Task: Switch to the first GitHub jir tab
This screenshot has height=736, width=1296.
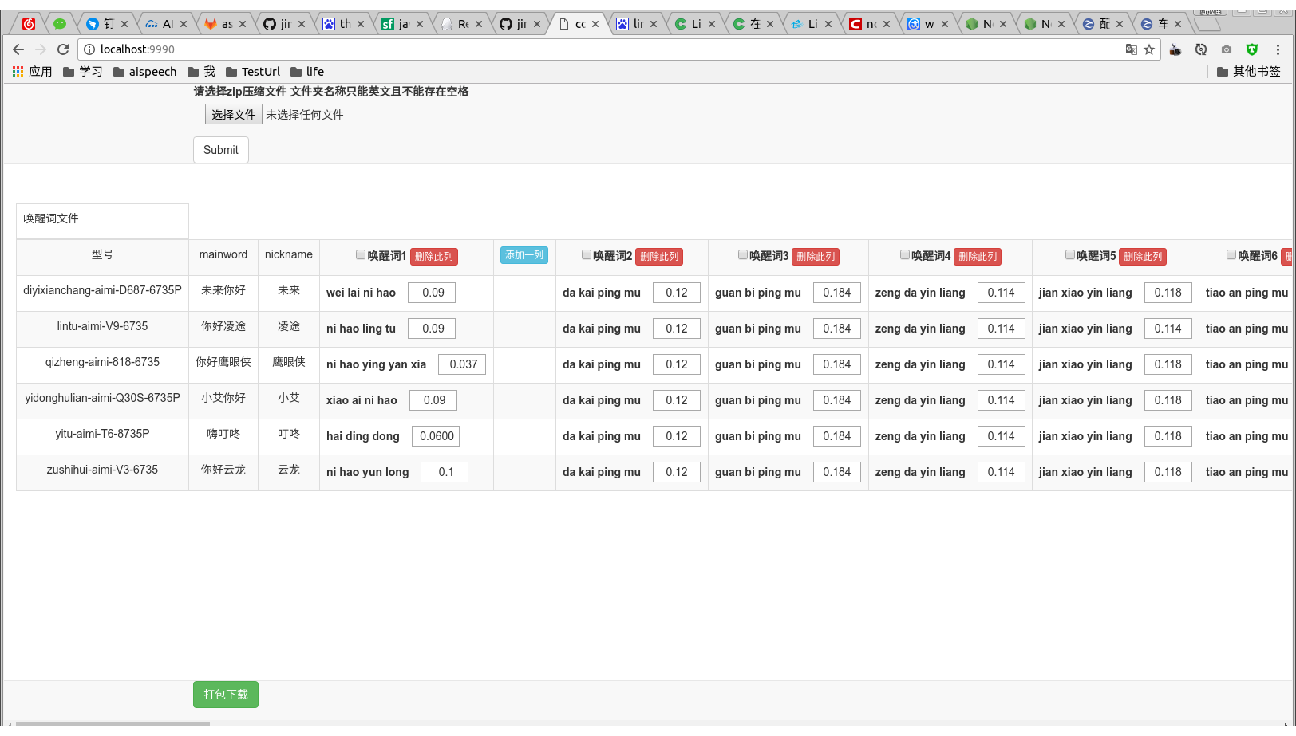Action: tap(284, 24)
